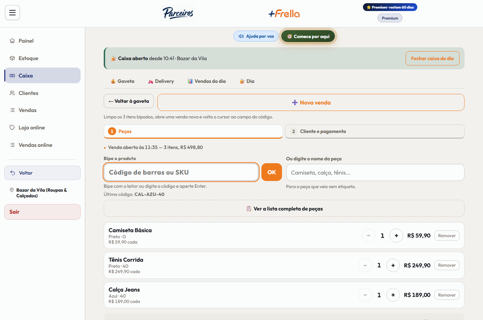Remove Calça Jeans from sale
Screen dimensions: 483x320
pos(447,295)
